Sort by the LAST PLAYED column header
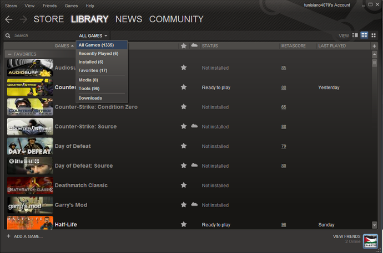This screenshot has height=253, width=383. [332, 46]
